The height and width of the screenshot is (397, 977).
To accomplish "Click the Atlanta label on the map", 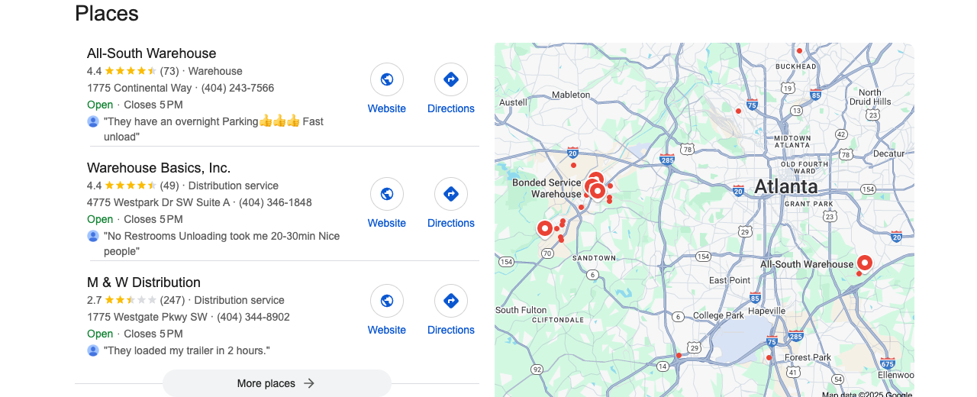I will point(786,186).
